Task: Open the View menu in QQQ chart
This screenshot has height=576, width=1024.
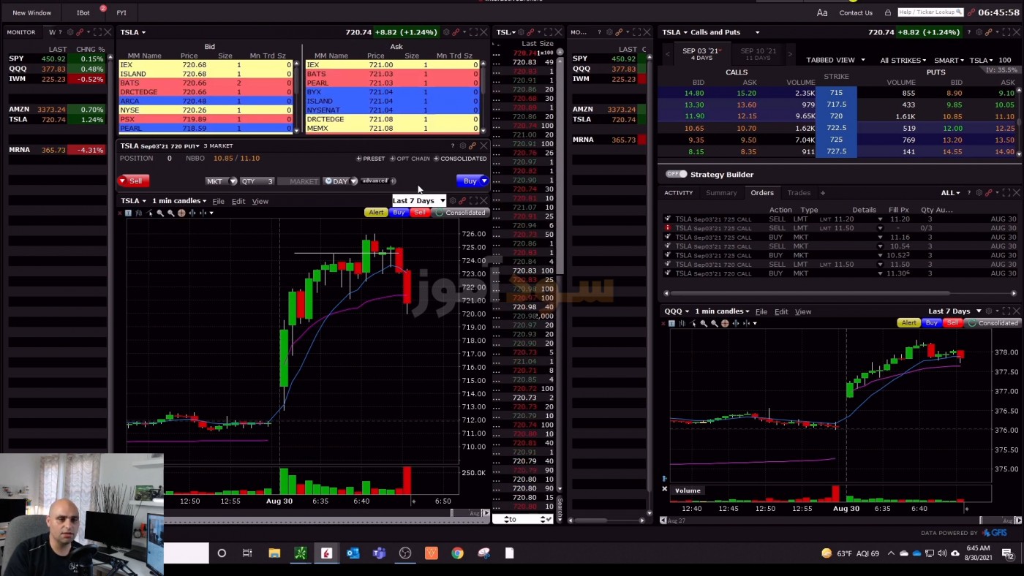Action: pyautogui.click(x=803, y=311)
